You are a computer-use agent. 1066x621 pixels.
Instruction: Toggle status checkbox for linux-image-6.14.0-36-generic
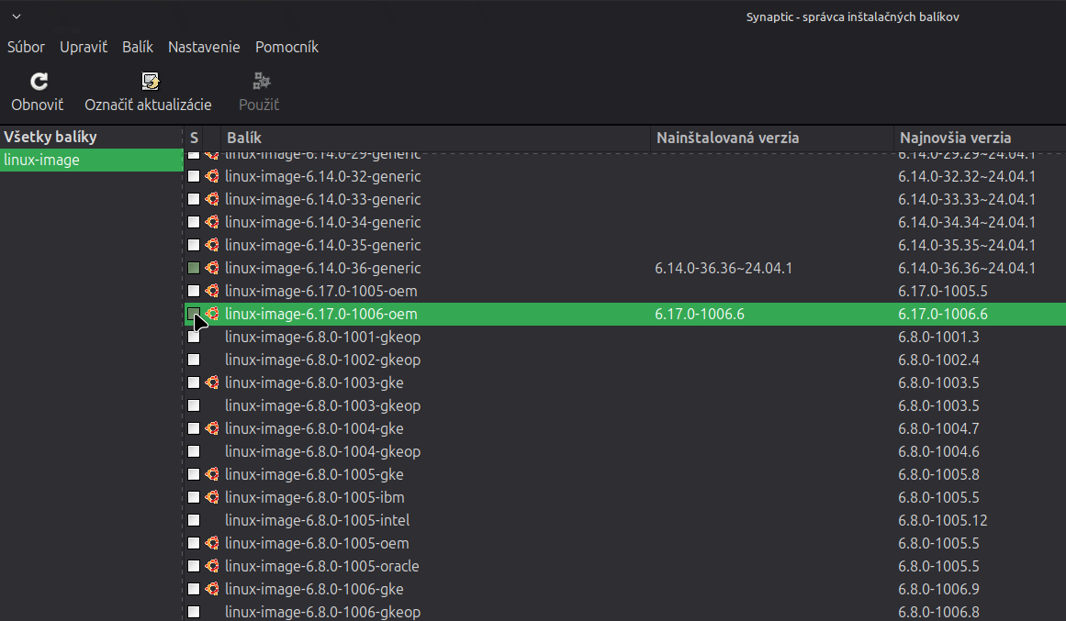click(194, 268)
